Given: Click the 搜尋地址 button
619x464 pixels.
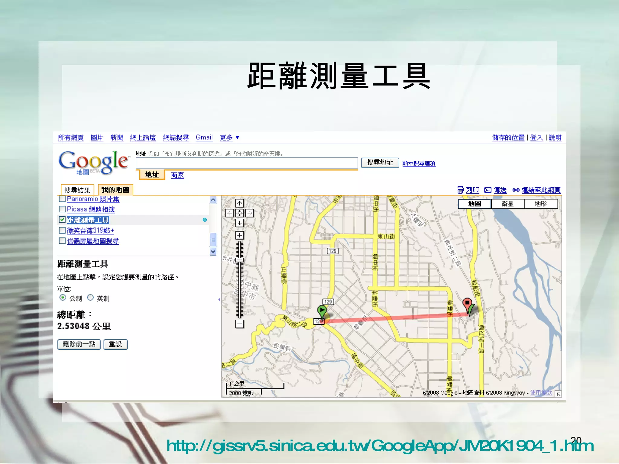Looking at the screenshot, I should [x=380, y=163].
